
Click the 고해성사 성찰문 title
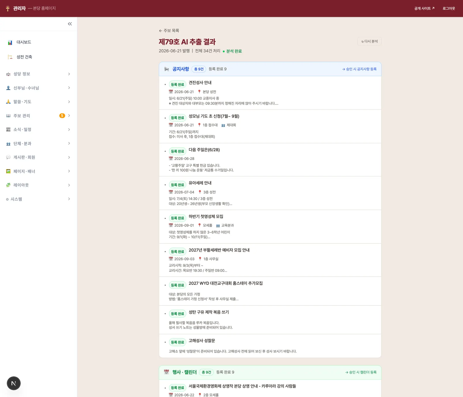[202, 341]
